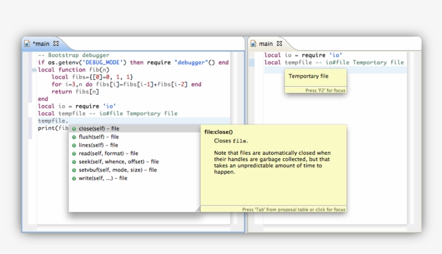The height and width of the screenshot is (254, 442).
Task: Click the 'Temportary file' hover tooltip
Action: click(308, 77)
